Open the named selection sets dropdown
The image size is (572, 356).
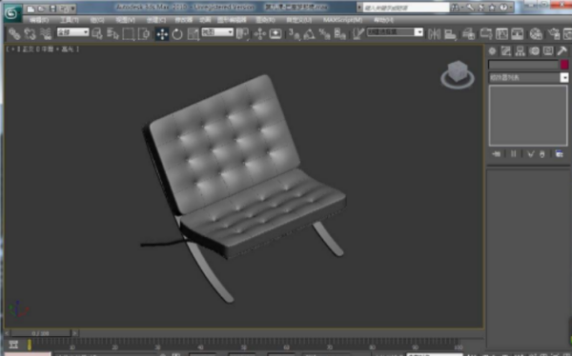click(x=395, y=32)
